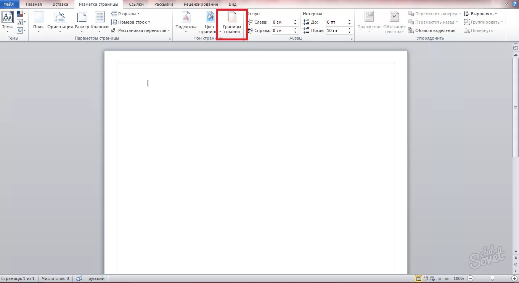Image resolution: width=519 pixels, height=283 pixels.
Task: Decrease the После spacing value
Action: point(350,32)
